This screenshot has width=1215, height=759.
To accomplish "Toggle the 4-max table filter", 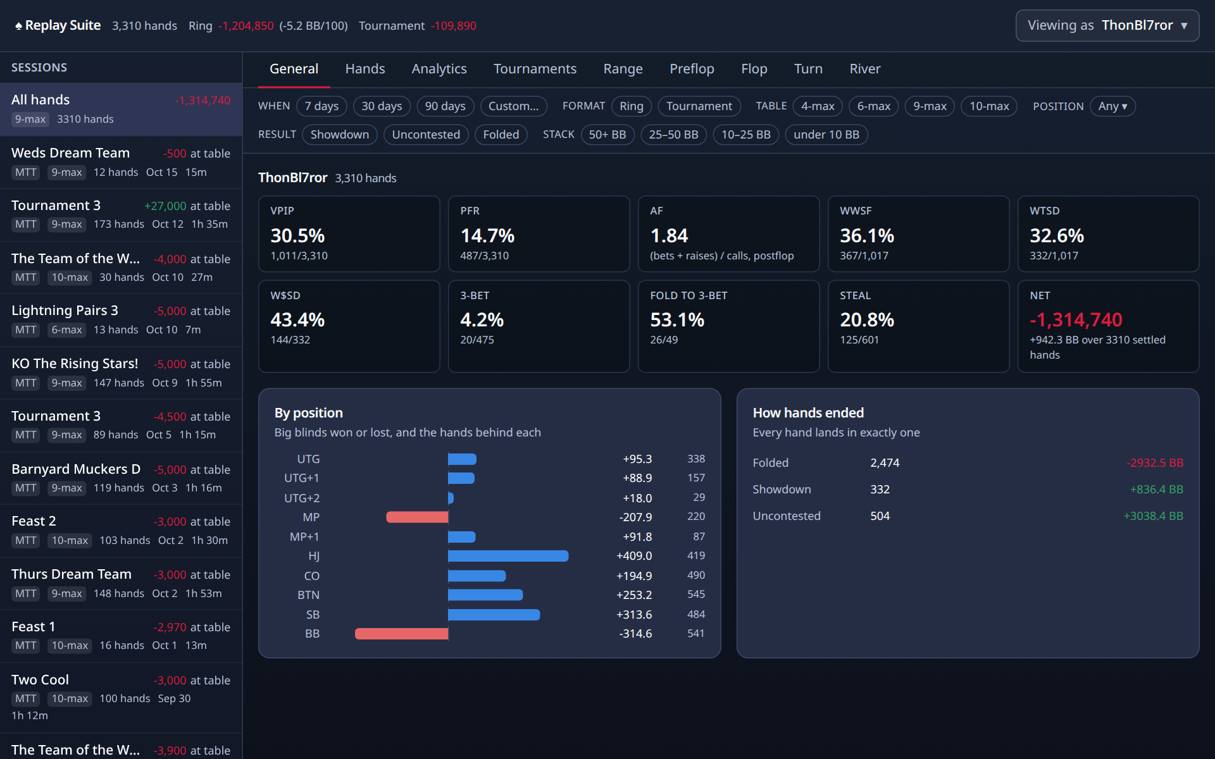I will [818, 106].
